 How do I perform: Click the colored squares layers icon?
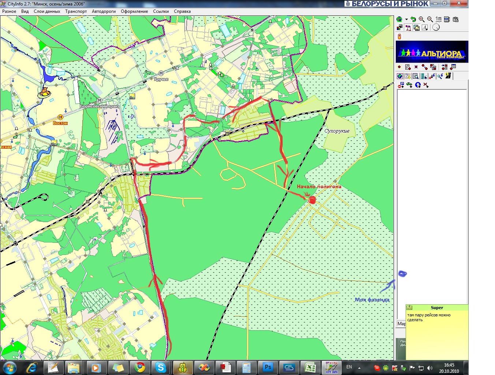(x=399, y=27)
